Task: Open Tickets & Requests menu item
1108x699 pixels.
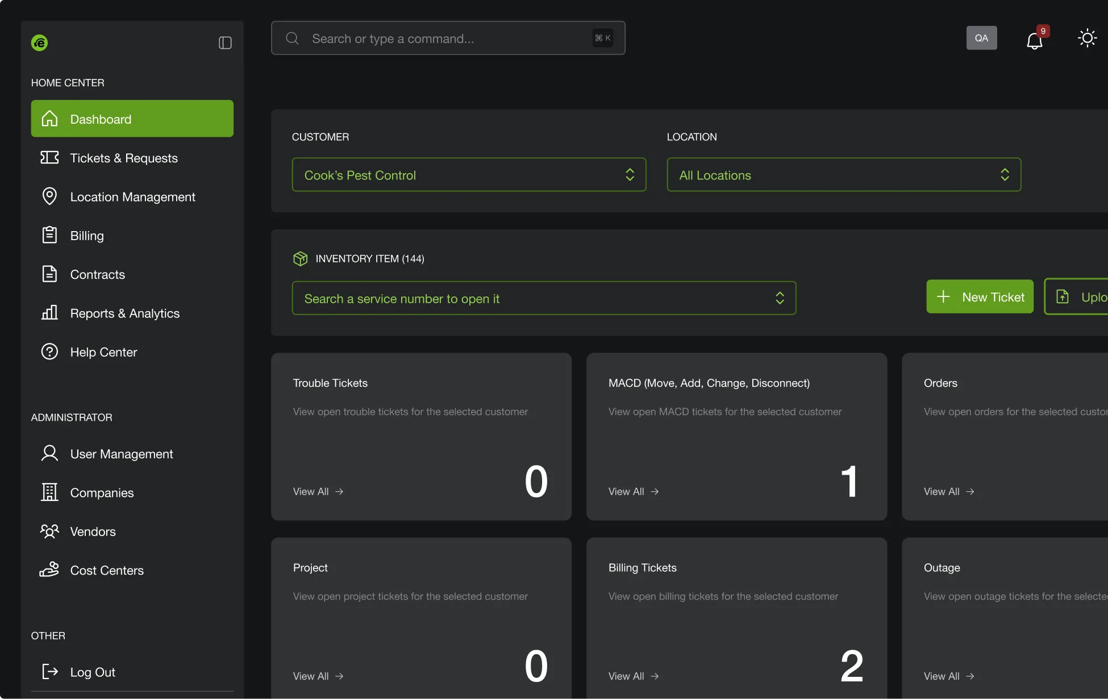Action: coord(132,158)
